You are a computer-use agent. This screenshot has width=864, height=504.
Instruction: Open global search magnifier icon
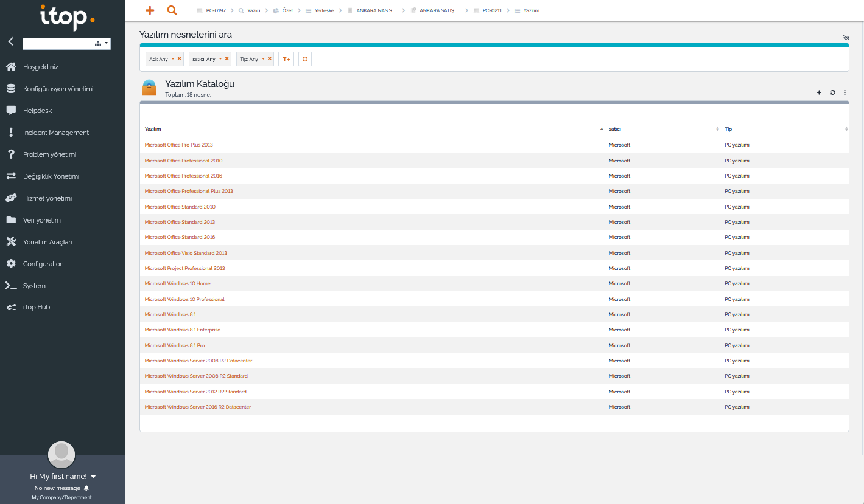172,10
